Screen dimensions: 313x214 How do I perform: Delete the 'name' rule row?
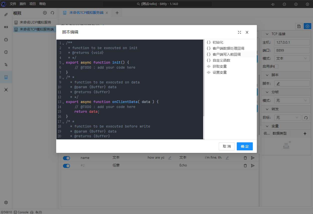coord(245,158)
